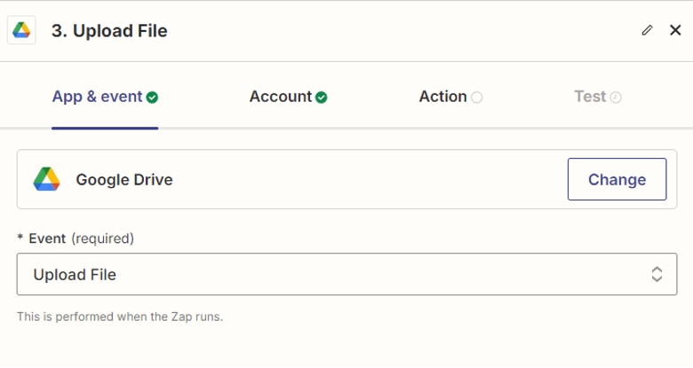The height and width of the screenshot is (368, 693).
Task: Click the clock icon beside Test
Action: pyautogui.click(x=616, y=98)
